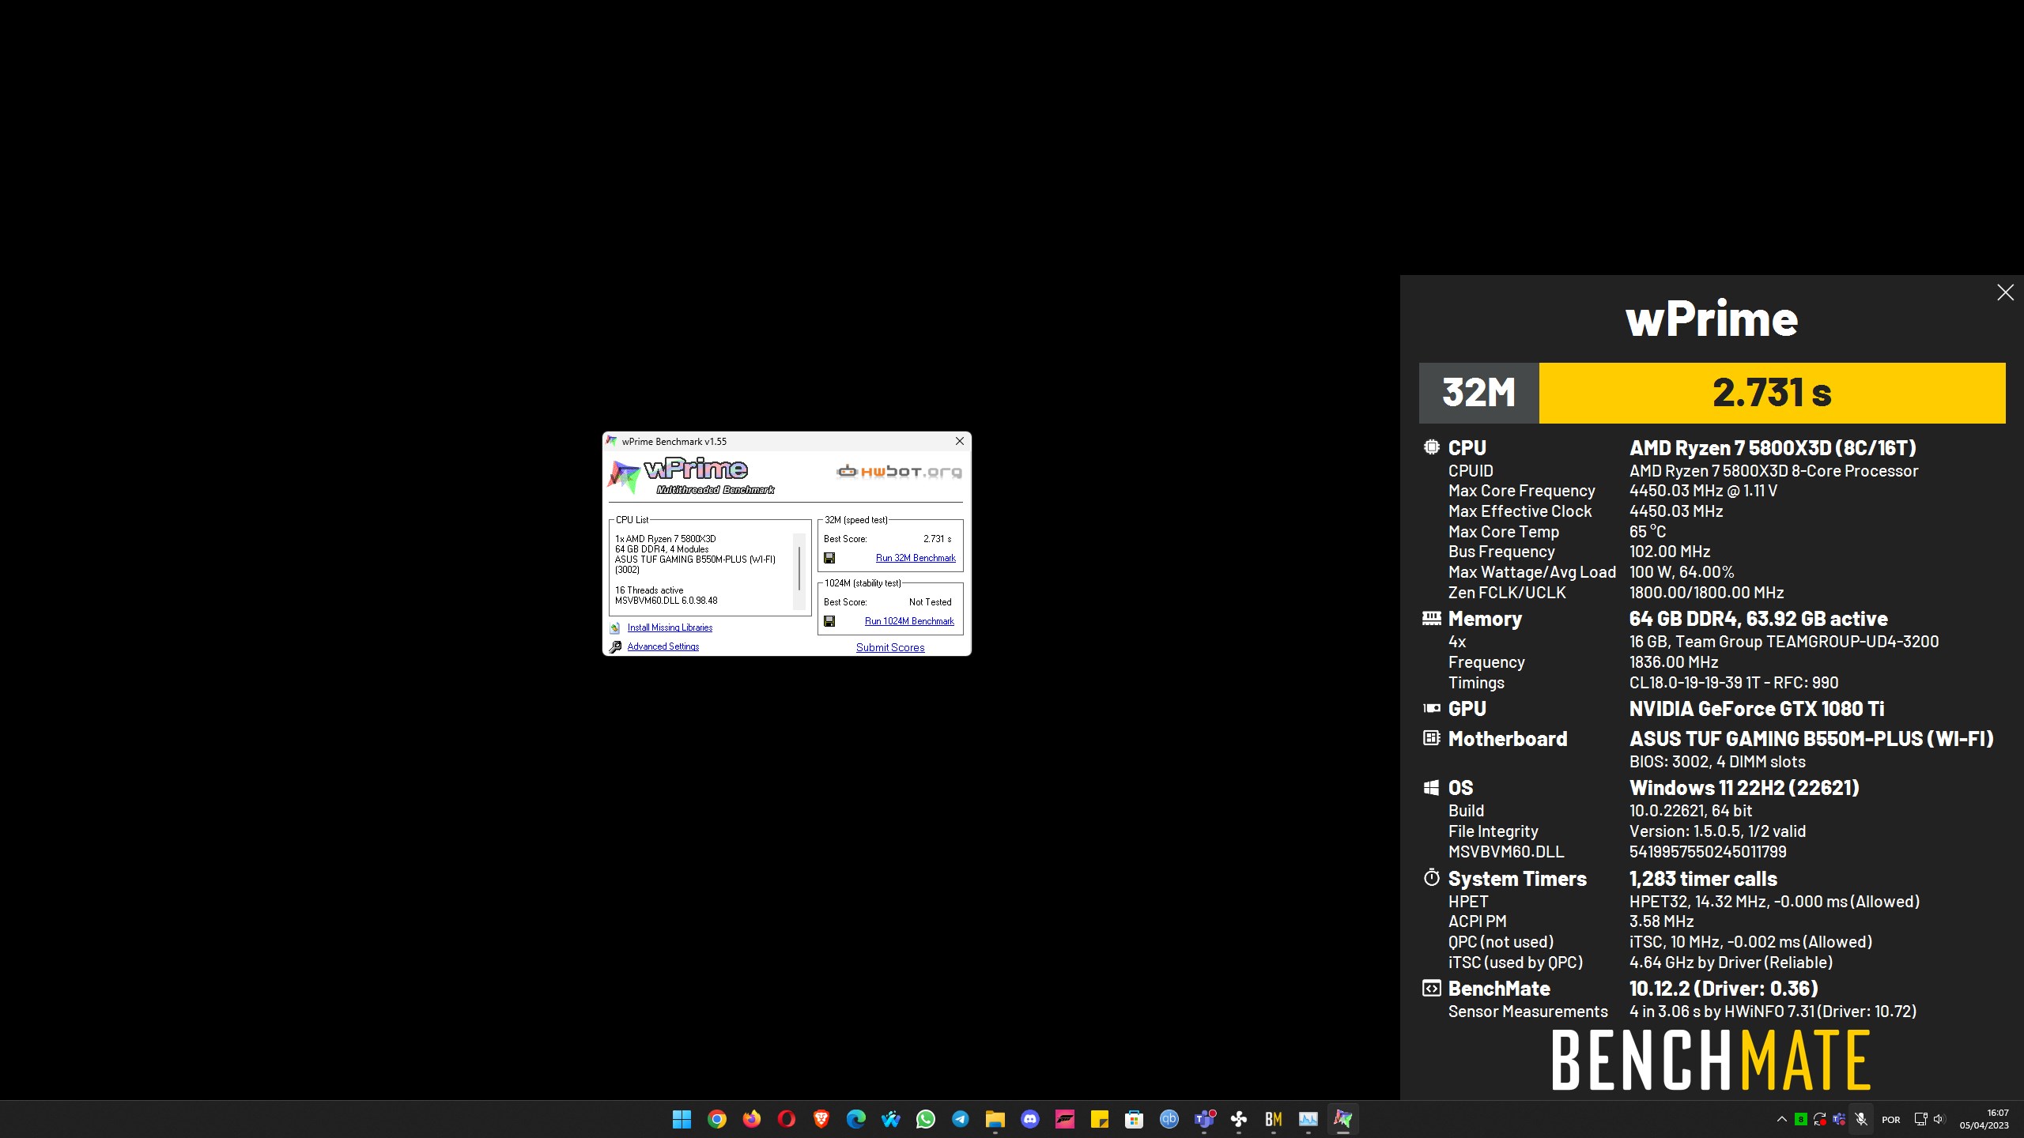The width and height of the screenshot is (2024, 1138).
Task: Click '64 GB DDR4, 63.92 GB active' memory value
Action: [1758, 619]
